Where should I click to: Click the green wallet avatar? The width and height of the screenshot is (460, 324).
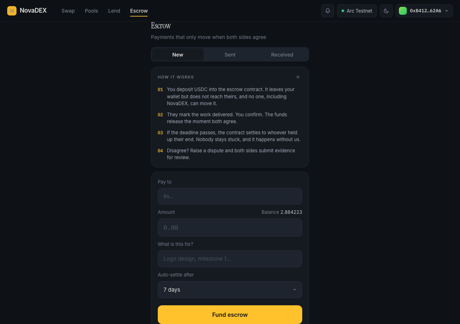[403, 11]
